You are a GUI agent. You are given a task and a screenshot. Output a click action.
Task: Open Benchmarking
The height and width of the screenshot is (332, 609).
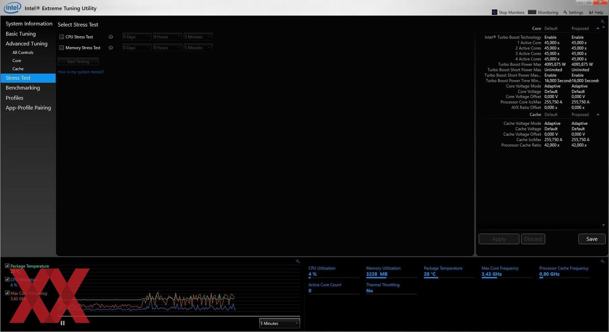point(23,88)
